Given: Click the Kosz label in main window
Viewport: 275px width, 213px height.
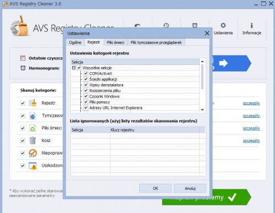Looking at the screenshot, I should coord(46,140).
